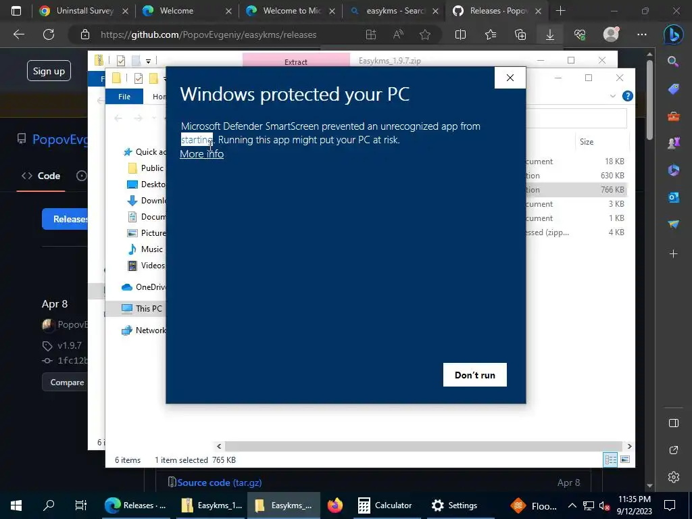Open Edge sidebar Microsoft 365 icon
This screenshot has width=692, height=519.
coord(674,170)
